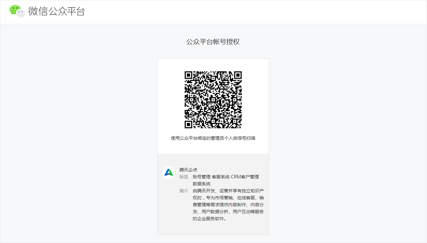Image resolution: width=427 pixels, height=243 pixels.
Task: Click the 微信公众平台 header title
Action: pos(57,11)
